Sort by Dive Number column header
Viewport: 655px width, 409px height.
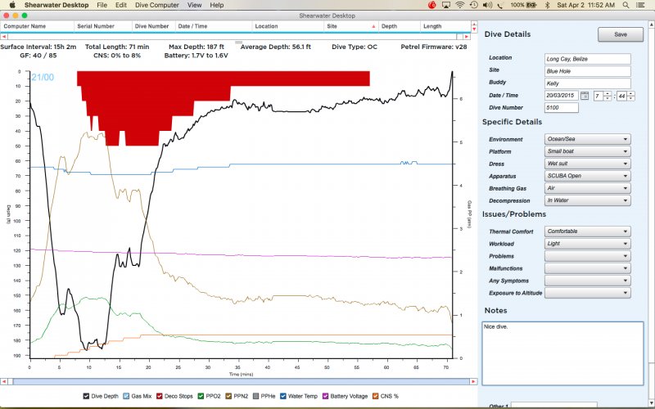(154, 26)
